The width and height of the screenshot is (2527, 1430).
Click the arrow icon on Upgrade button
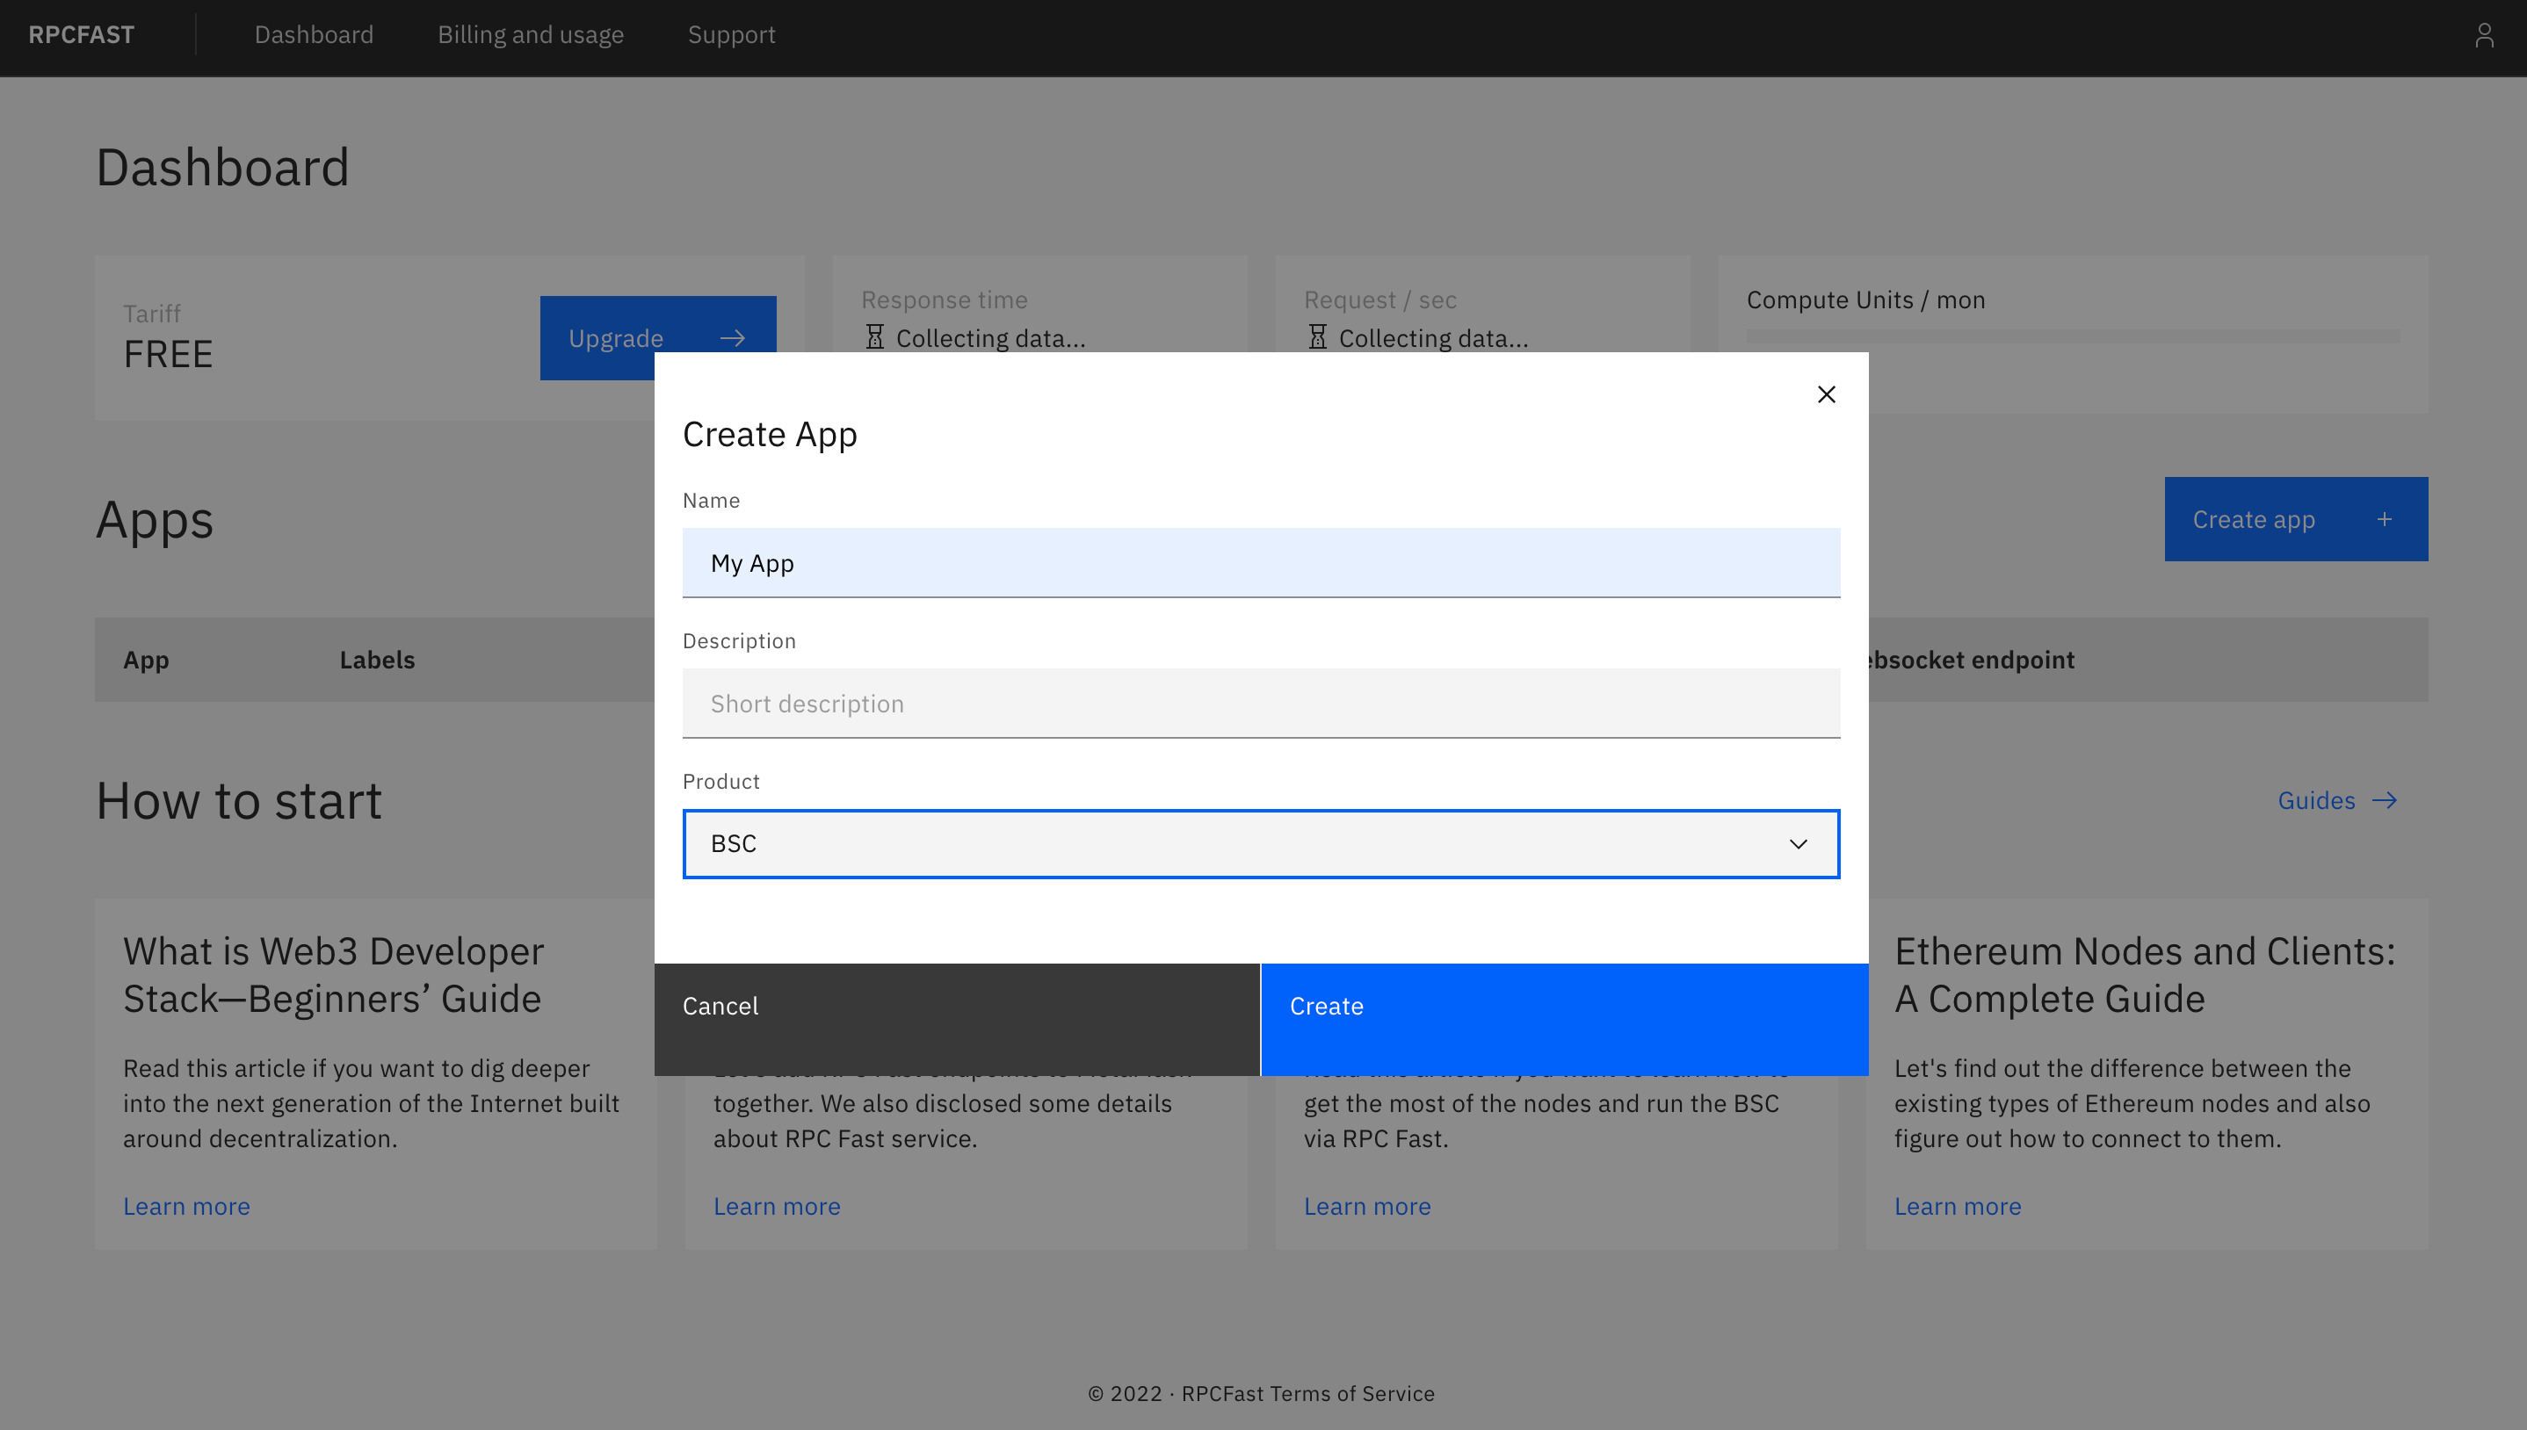pyautogui.click(x=734, y=337)
